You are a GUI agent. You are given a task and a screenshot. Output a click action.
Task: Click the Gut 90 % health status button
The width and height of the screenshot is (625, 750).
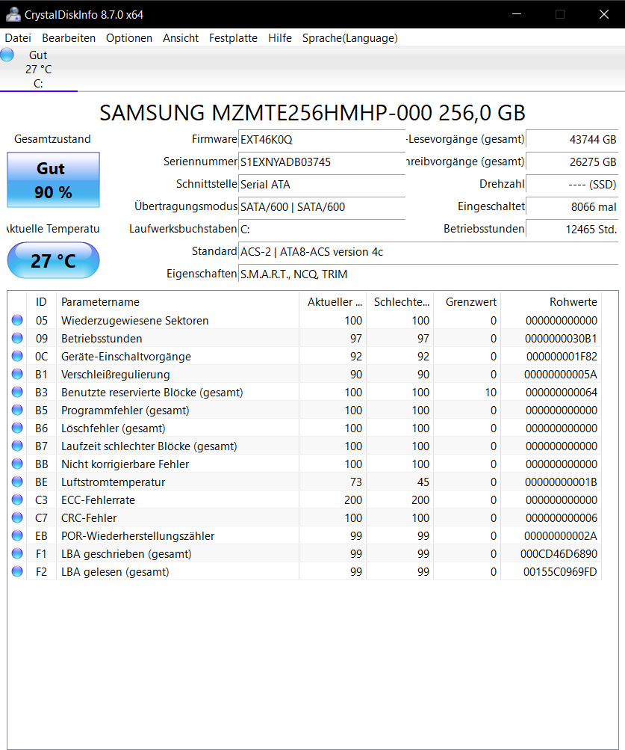pos(54,180)
